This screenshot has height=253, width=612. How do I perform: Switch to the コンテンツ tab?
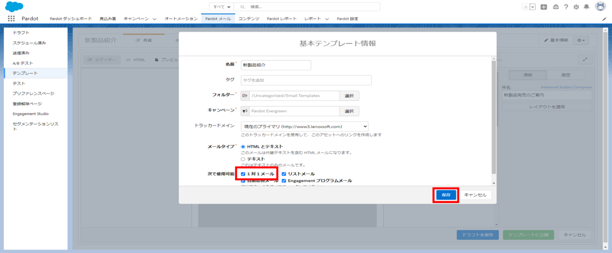click(x=249, y=19)
